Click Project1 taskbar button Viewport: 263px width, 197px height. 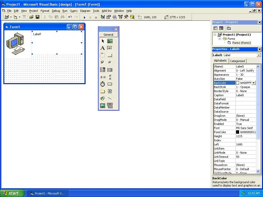[48, 193]
